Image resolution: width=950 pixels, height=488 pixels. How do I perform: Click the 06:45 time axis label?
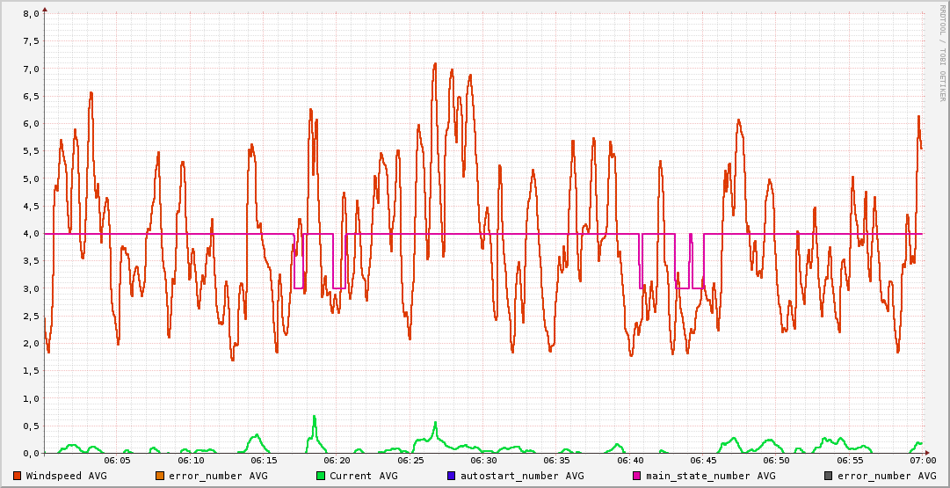point(703,460)
